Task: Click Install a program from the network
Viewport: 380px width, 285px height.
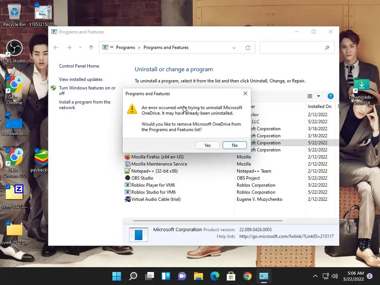Action: pos(85,105)
